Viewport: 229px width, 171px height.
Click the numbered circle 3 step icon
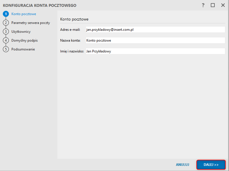[6, 32]
